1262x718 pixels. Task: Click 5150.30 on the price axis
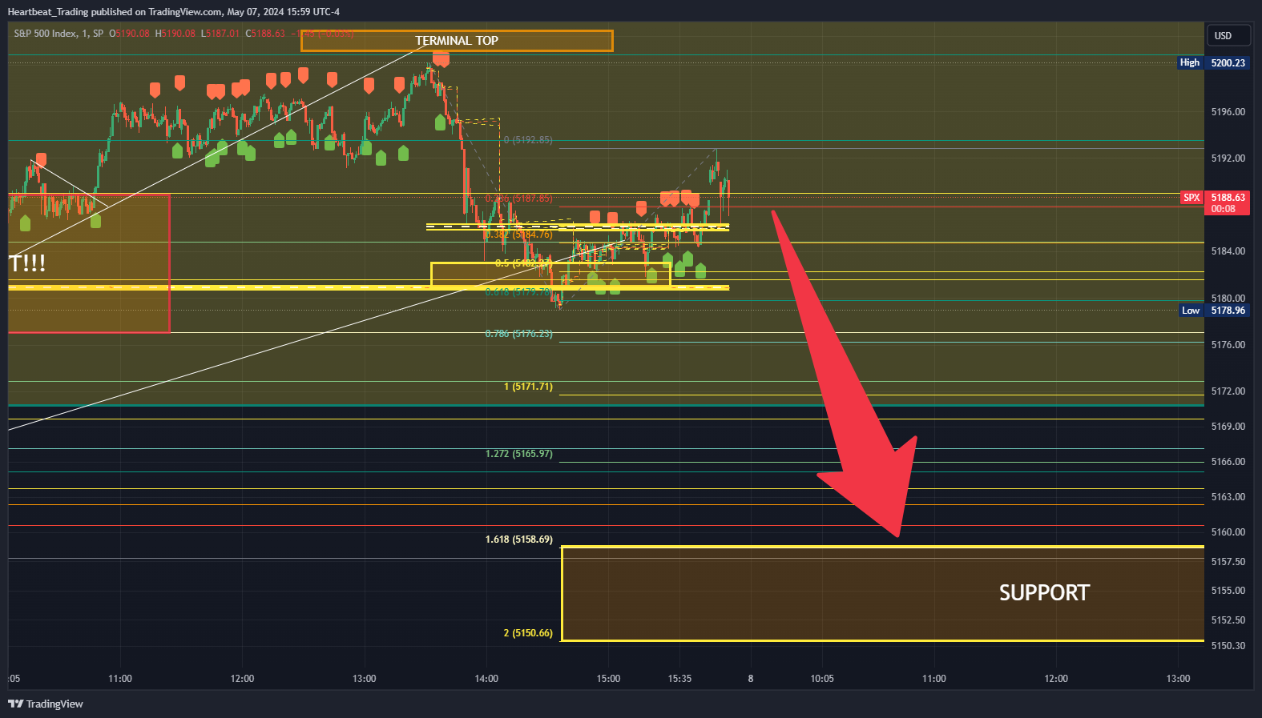coord(1228,646)
